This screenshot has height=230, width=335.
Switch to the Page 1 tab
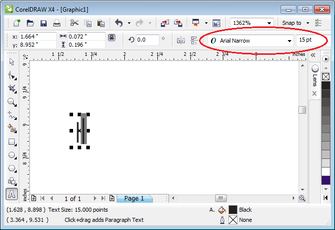coord(134,199)
